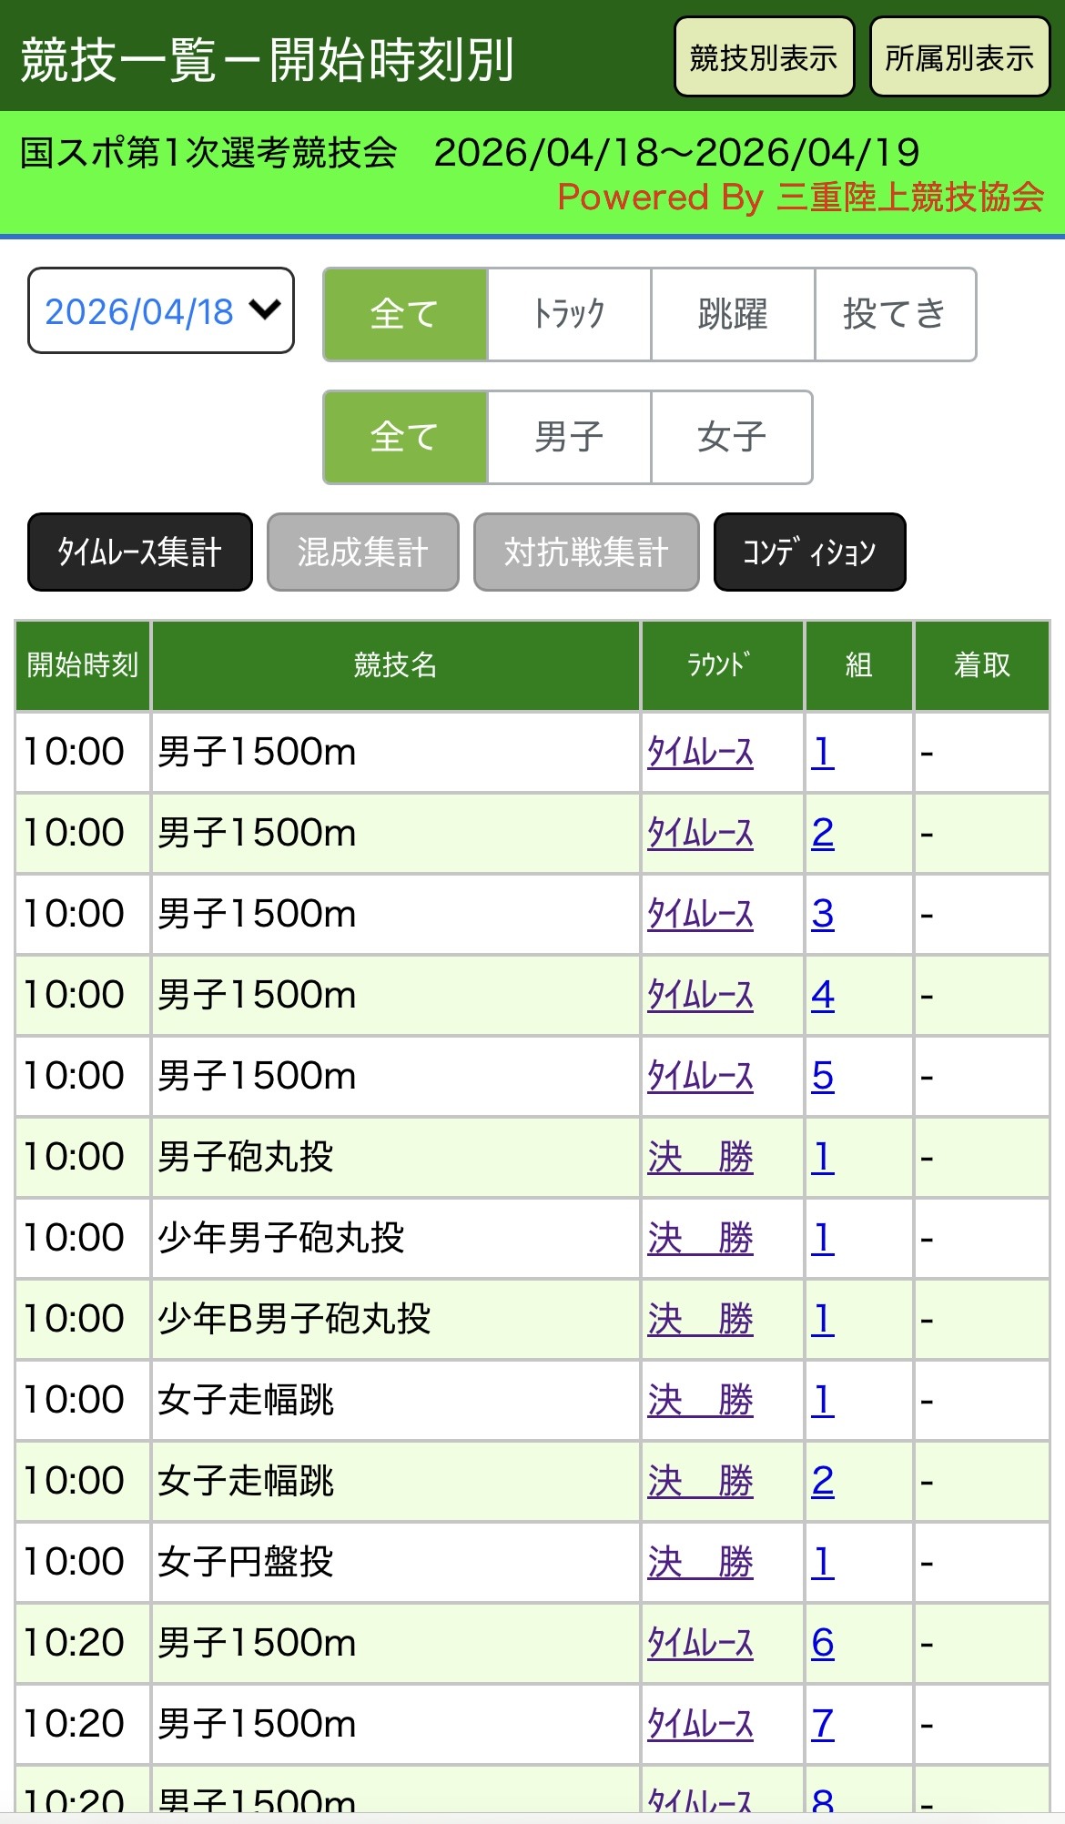This screenshot has width=1065, height=1824.
Task: Open 決勝 link for 男子砲丸投
Action: [x=700, y=1158]
